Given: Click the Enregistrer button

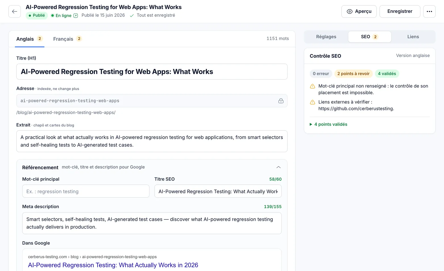Looking at the screenshot, I should [x=400, y=11].
